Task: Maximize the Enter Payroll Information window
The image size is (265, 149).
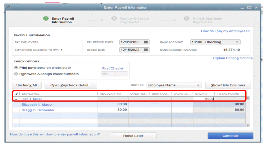Action: pyautogui.click(x=249, y=8)
